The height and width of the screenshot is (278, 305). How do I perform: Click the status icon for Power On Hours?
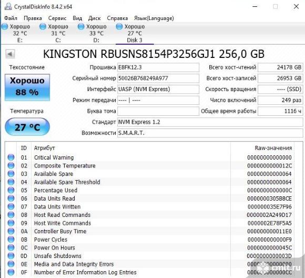(11, 247)
